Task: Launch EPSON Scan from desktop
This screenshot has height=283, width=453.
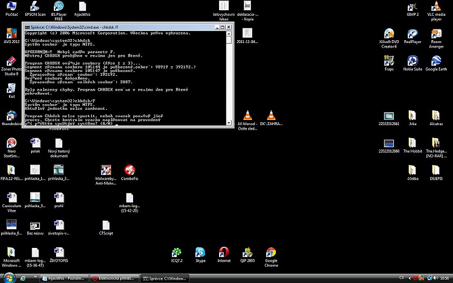Action: pyautogui.click(x=35, y=8)
